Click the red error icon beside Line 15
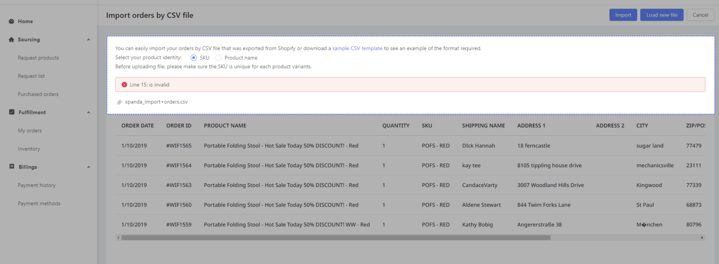Screen dimensions: 719x264 pyautogui.click(x=124, y=84)
